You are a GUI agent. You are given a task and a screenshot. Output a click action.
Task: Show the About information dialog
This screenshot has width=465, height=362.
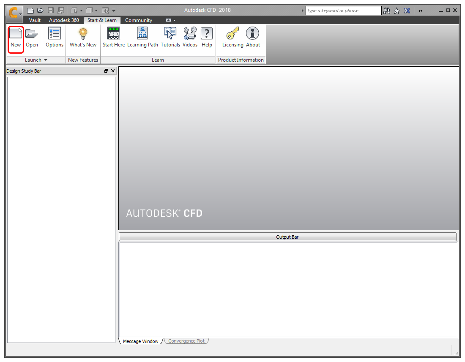click(253, 37)
